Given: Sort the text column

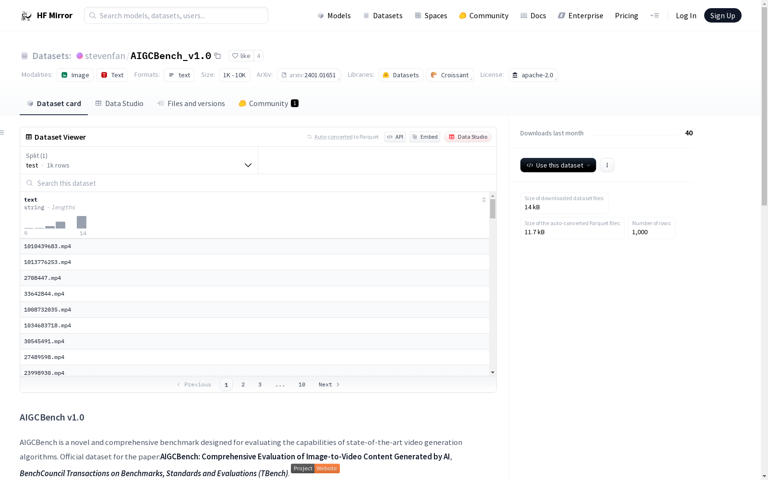Looking at the screenshot, I should point(484,200).
